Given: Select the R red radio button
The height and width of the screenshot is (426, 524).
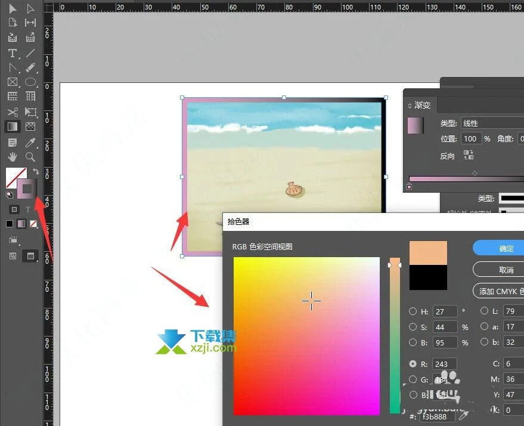Looking at the screenshot, I should point(413,364).
